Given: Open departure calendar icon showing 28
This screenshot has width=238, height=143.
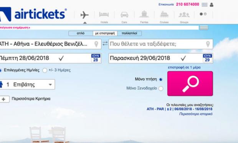Looking at the screenshot, I should (x=96, y=58).
